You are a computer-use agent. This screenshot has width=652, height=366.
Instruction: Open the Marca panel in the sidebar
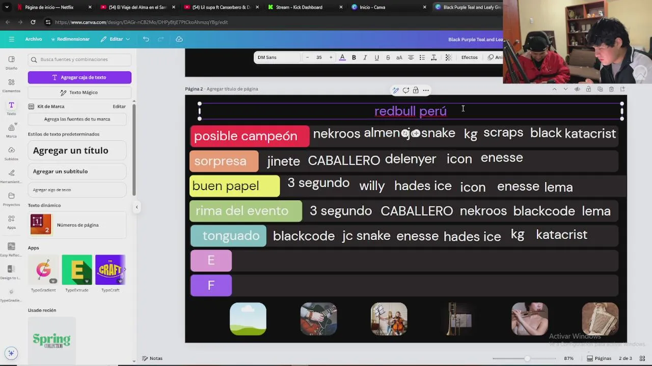tap(11, 131)
